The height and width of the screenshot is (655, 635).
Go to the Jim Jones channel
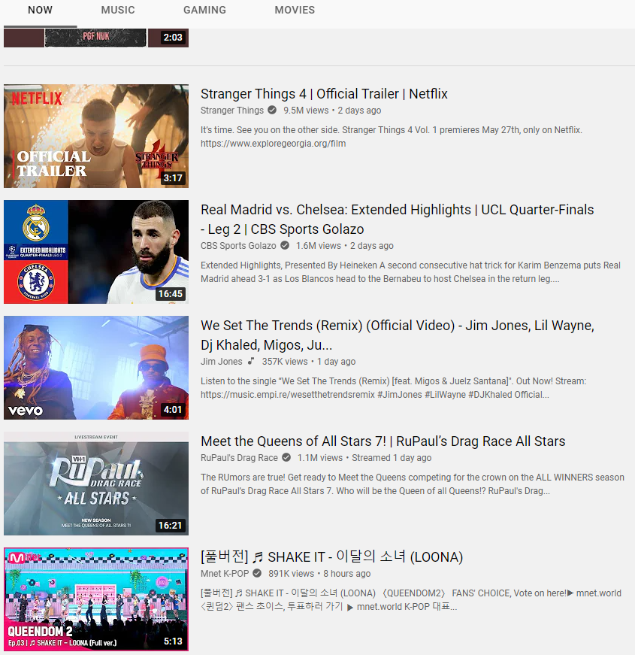click(221, 361)
